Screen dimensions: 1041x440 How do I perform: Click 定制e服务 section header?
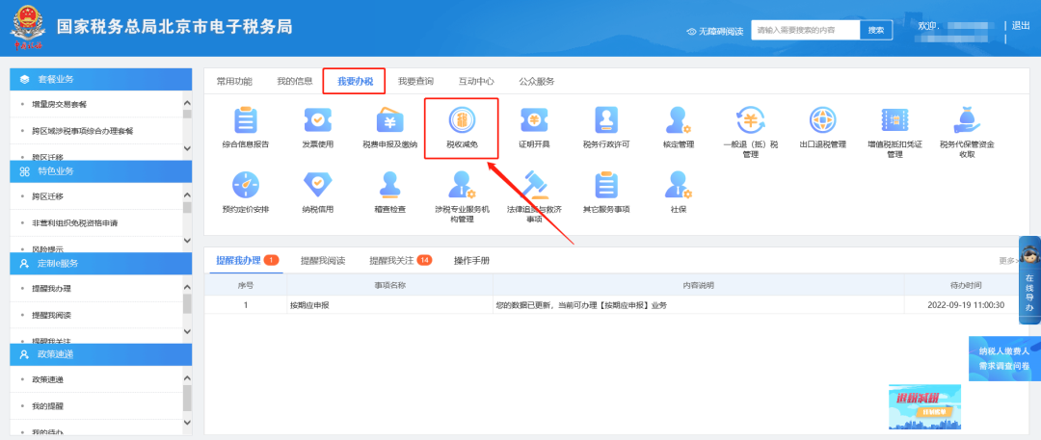click(x=101, y=264)
